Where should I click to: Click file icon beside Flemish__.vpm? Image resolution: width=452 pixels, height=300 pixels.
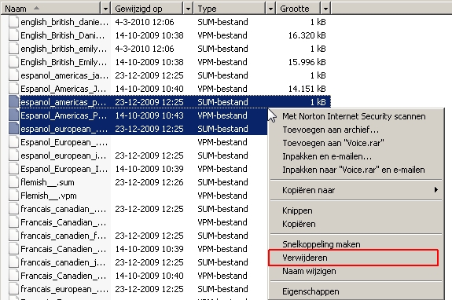click(13, 196)
